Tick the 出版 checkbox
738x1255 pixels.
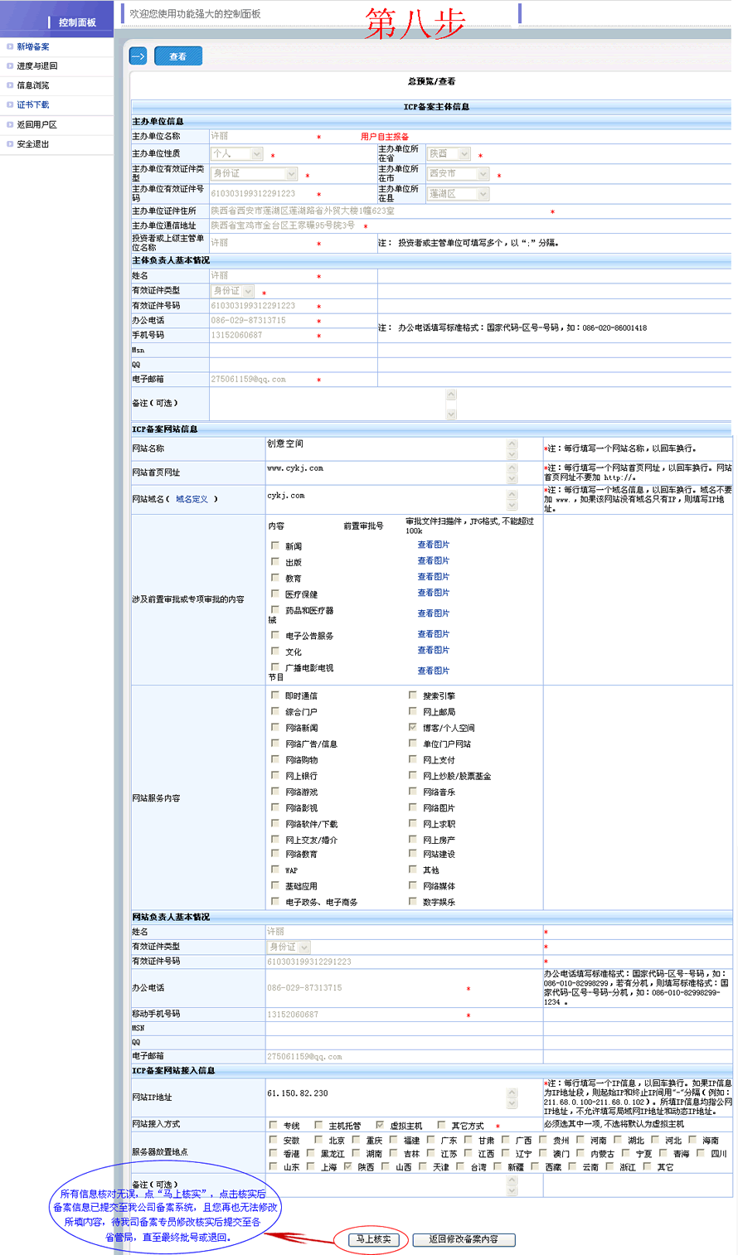tap(275, 561)
